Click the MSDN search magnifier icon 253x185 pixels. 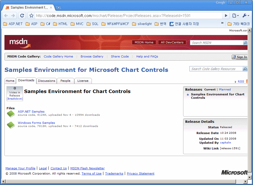click(245, 43)
